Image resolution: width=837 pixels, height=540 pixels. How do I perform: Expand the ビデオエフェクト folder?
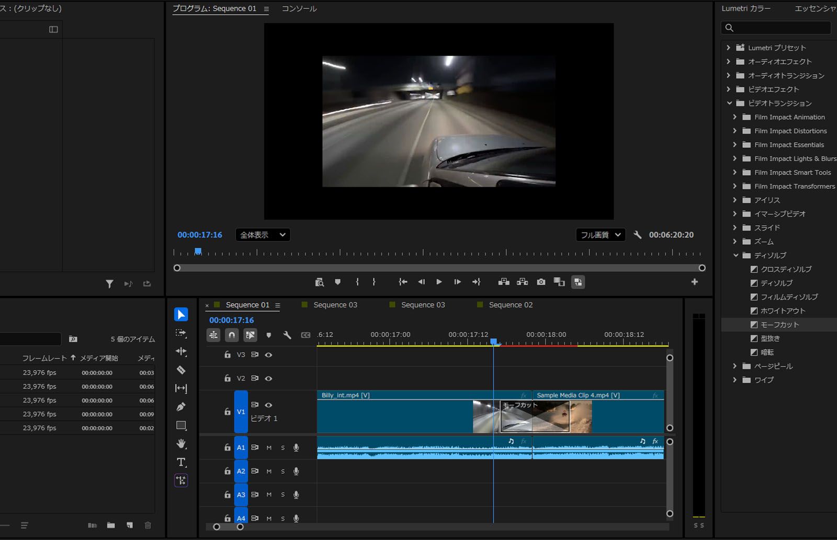728,89
